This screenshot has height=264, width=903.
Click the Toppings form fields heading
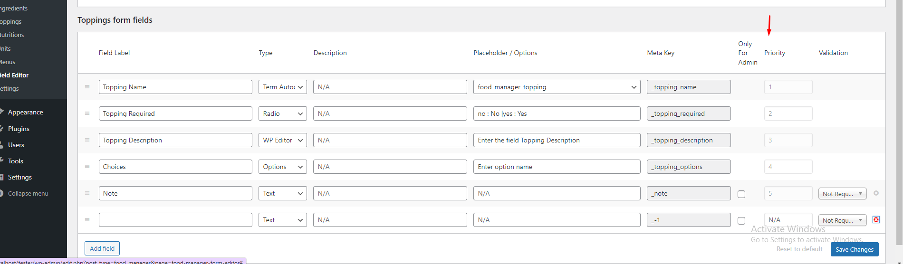point(115,20)
